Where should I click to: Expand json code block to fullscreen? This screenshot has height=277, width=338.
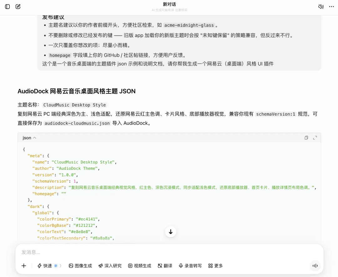click(315, 138)
